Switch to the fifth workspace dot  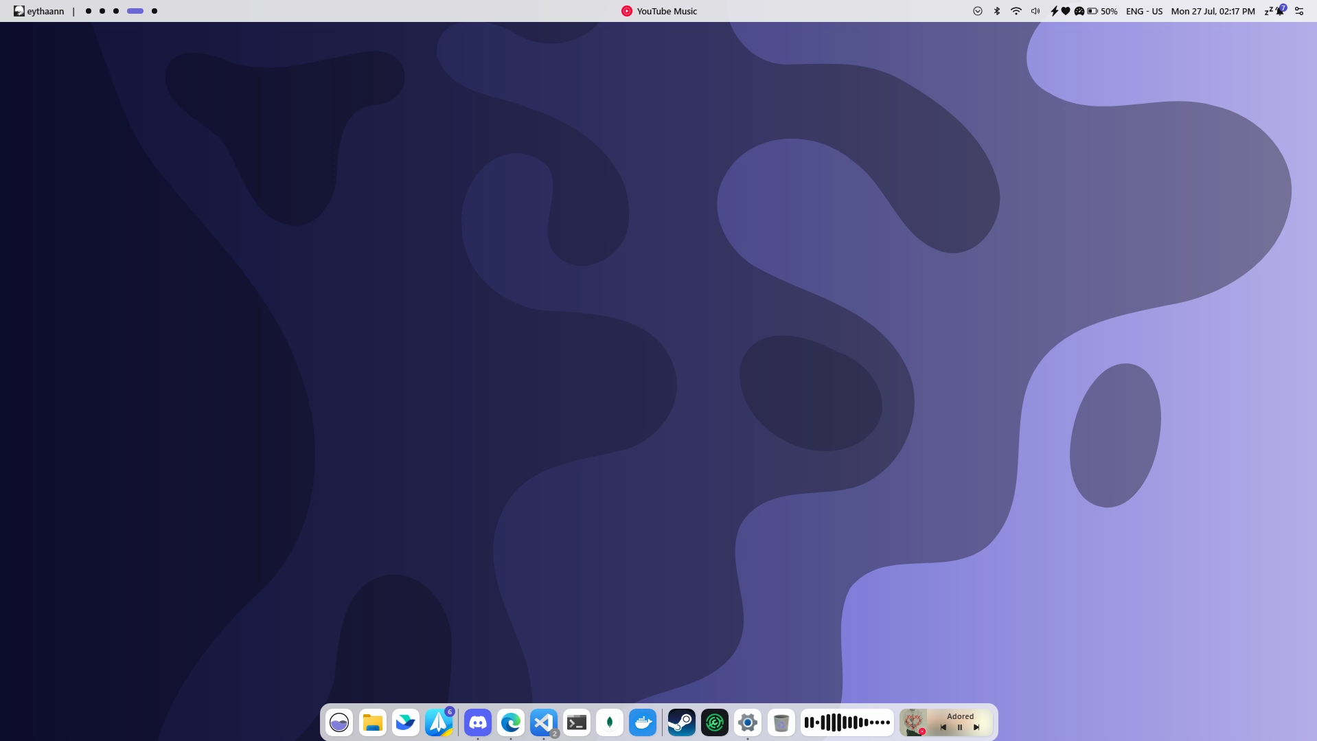[x=154, y=11]
